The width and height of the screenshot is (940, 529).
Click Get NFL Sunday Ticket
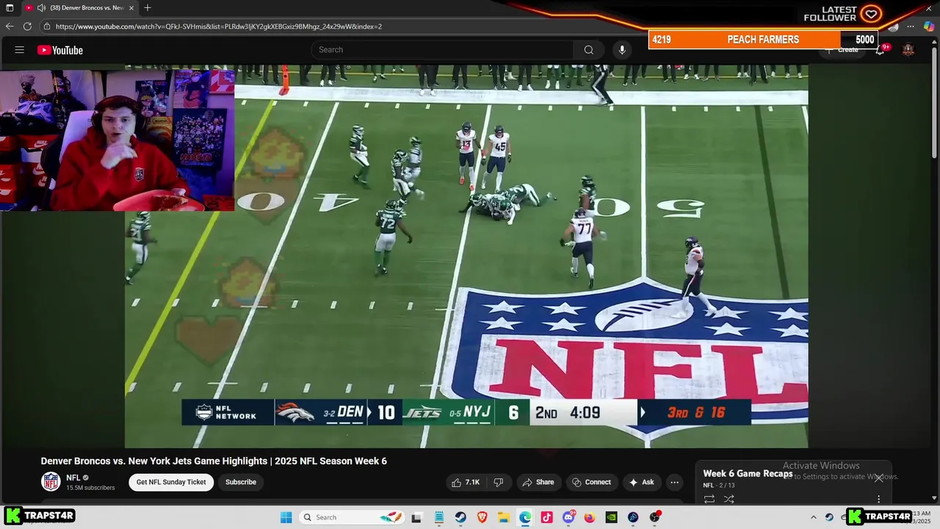[x=171, y=482]
